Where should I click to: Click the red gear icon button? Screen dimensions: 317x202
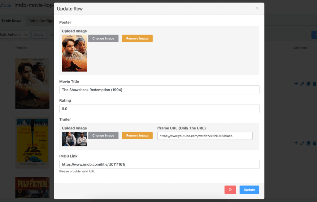[230, 190]
